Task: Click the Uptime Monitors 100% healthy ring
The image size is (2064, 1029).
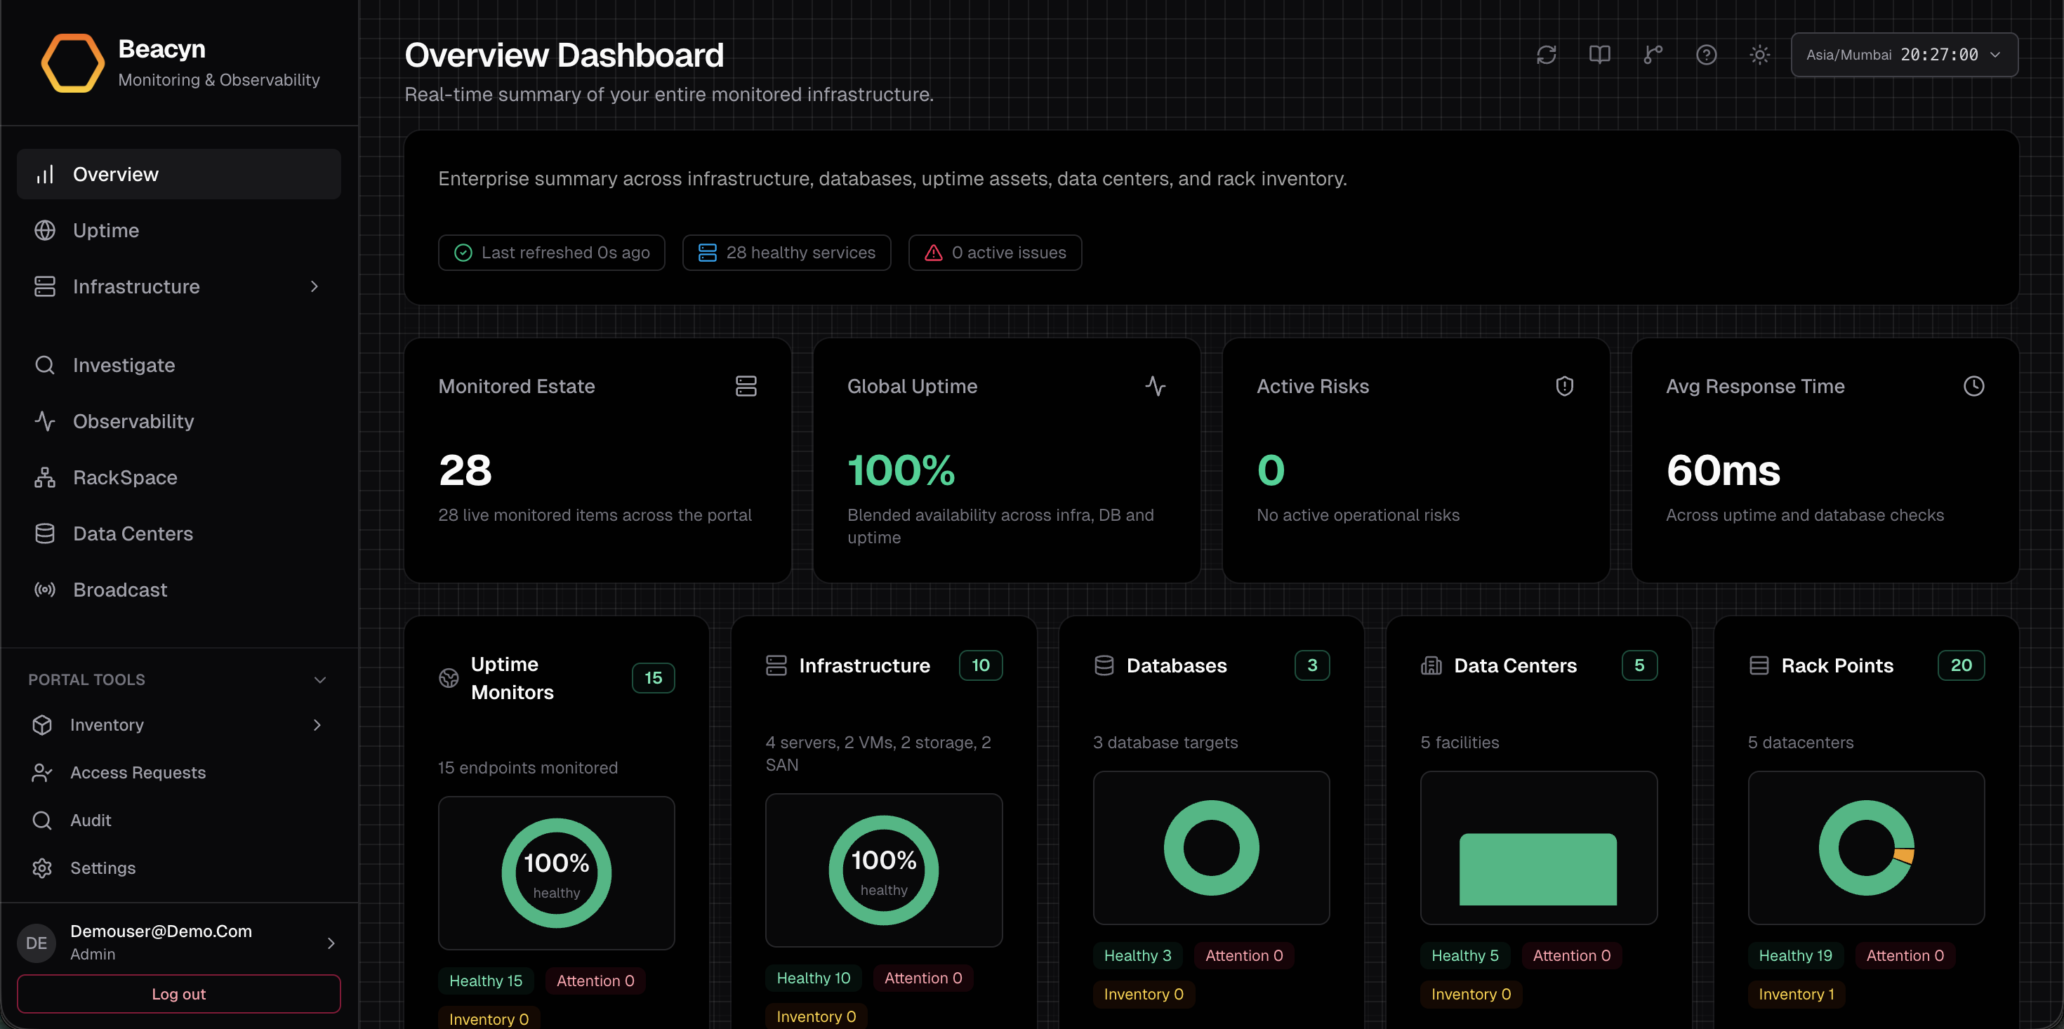Action: [x=556, y=872]
